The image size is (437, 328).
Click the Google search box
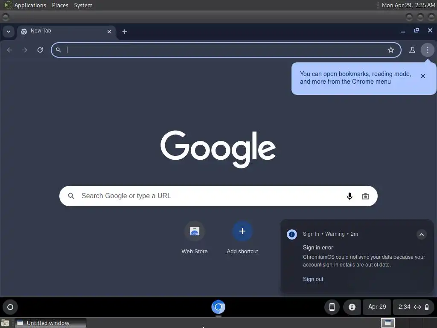[218, 196]
